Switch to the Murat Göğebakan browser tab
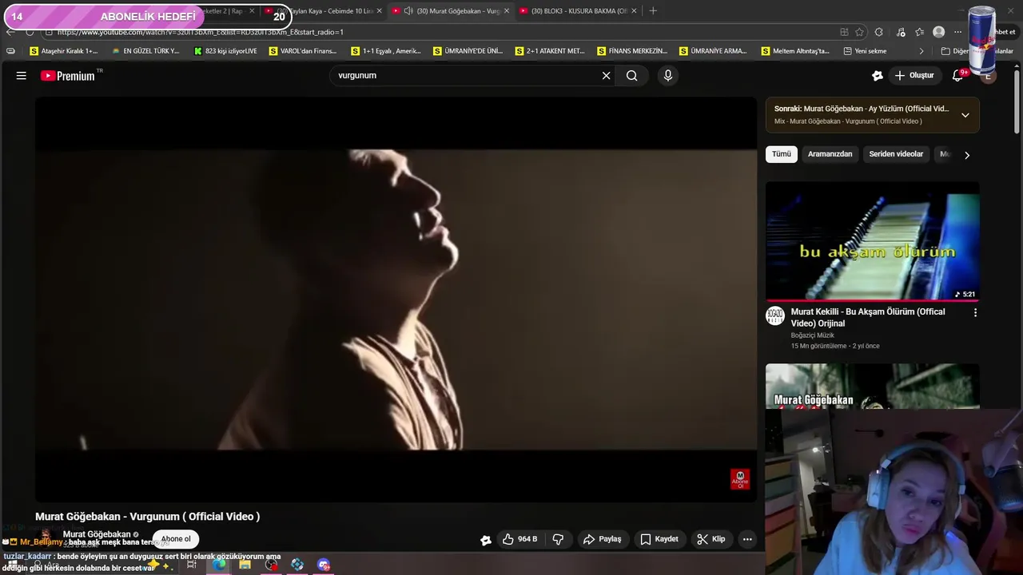The height and width of the screenshot is (575, 1023). [x=452, y=11]
